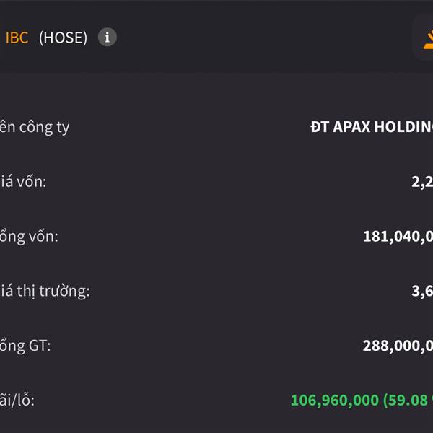
Task: Select the Lãi/lỗ label
Action: 17,401
